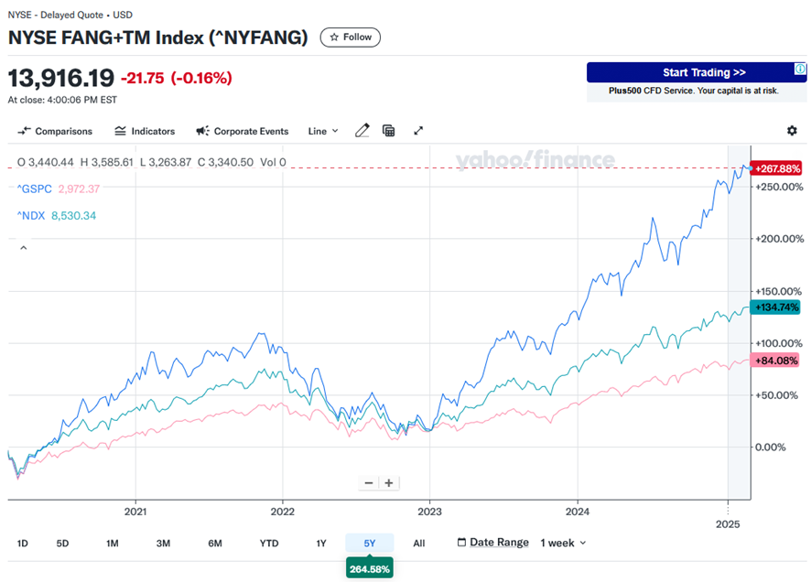Click the ^GSPC comparison label
Viewport: 811px width, 582px height.
point(35,189)
